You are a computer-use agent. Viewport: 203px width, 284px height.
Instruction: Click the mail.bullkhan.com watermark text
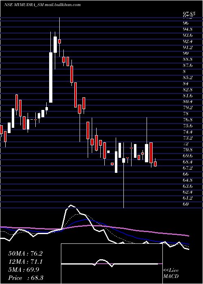click(63, 5)
